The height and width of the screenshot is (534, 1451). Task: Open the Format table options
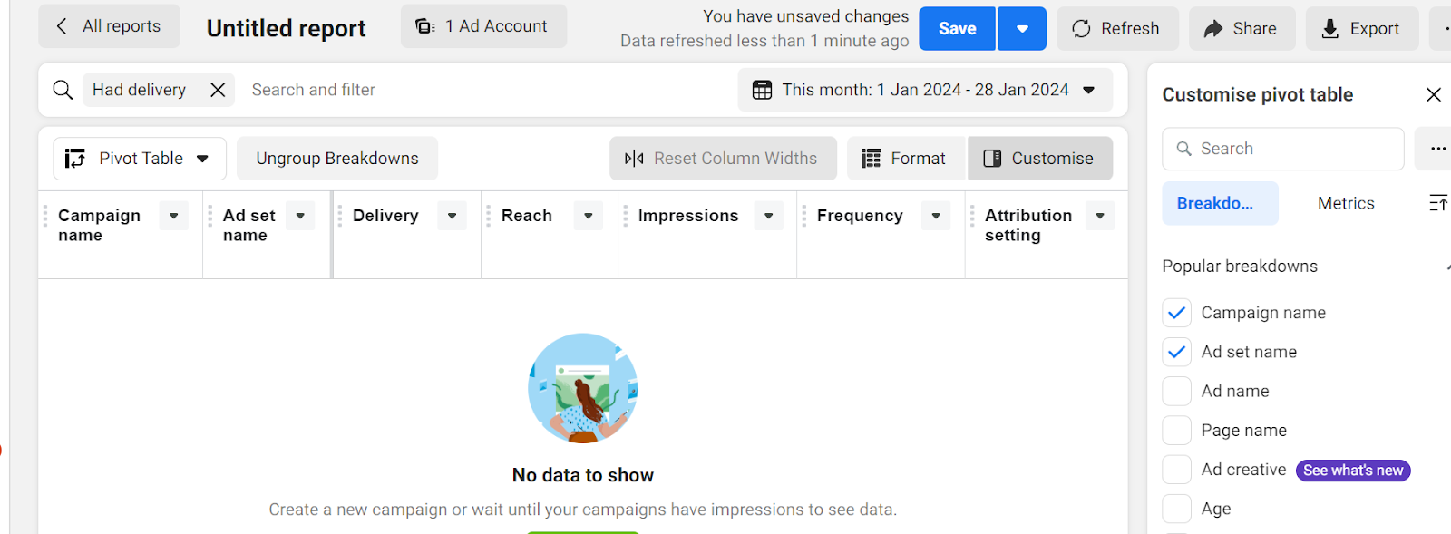[x=904, y=159]
